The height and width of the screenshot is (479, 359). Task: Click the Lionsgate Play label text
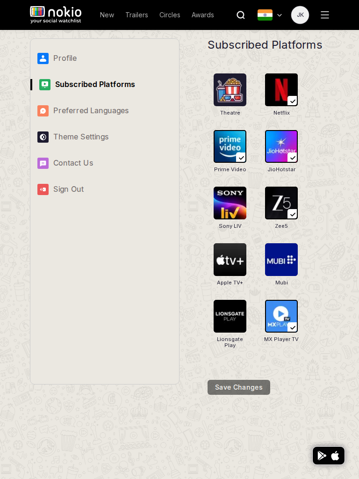pos(230,342)
